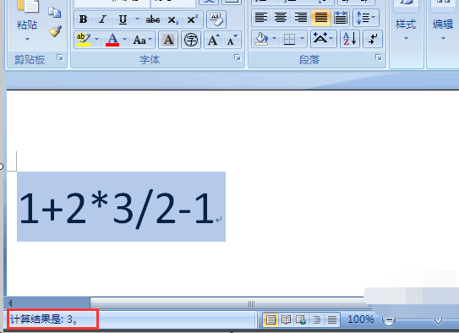This screenshot has width=459, height=333.
Task: Click enclosed character 字 icon
Action: click(191, 40)
